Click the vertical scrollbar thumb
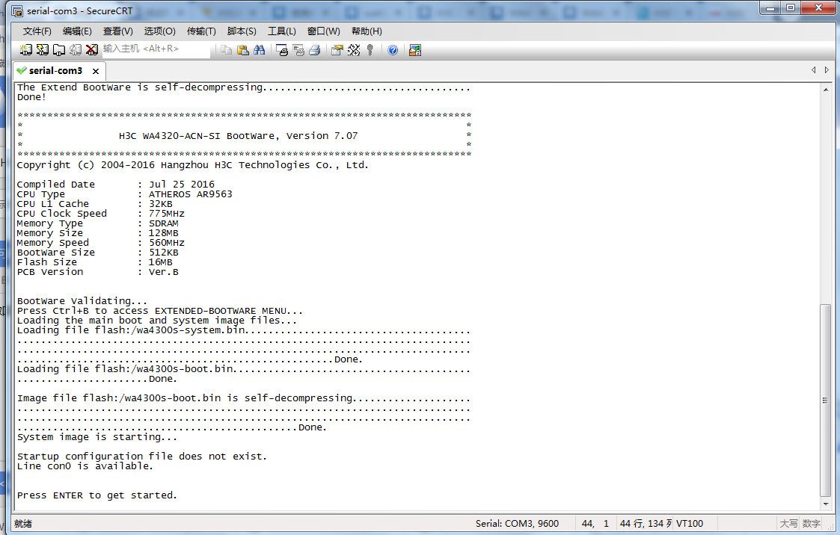The width and height of the screenshot is (840, 535). (826, 401)
